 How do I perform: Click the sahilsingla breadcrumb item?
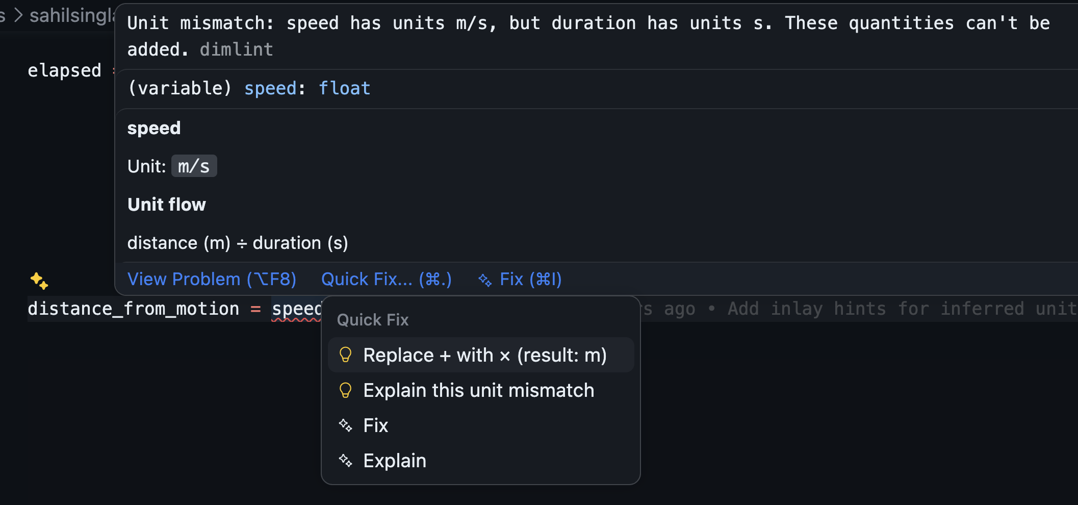[72, 16]
